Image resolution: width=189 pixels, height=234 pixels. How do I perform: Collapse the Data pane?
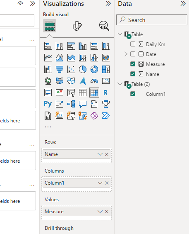tap(183, 3)
